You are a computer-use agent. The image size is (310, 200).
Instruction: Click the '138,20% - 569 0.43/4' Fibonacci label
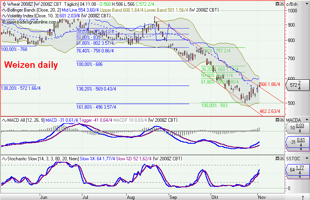click(x=96, y=89)
